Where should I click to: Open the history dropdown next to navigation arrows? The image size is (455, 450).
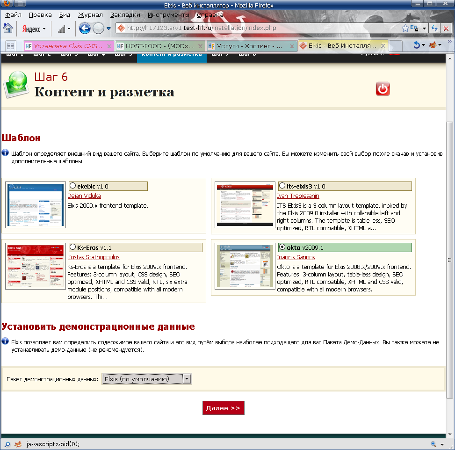109,29
